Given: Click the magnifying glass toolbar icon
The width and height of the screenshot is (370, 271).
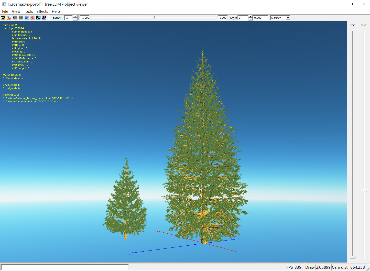Looking at the screenshot, I should (x=38, y=18).
